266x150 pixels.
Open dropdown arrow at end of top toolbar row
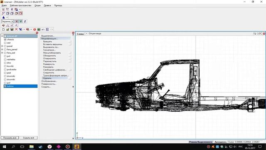point(20,9)
